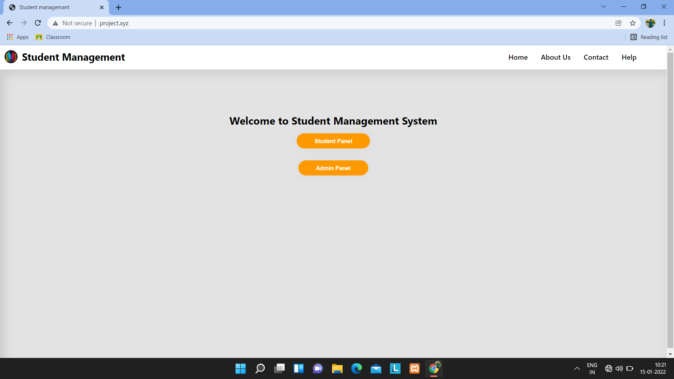Image resolution: width=674 pixels, height=379 pixels.
Task: Open the Admin Panel
Action: 333,168
